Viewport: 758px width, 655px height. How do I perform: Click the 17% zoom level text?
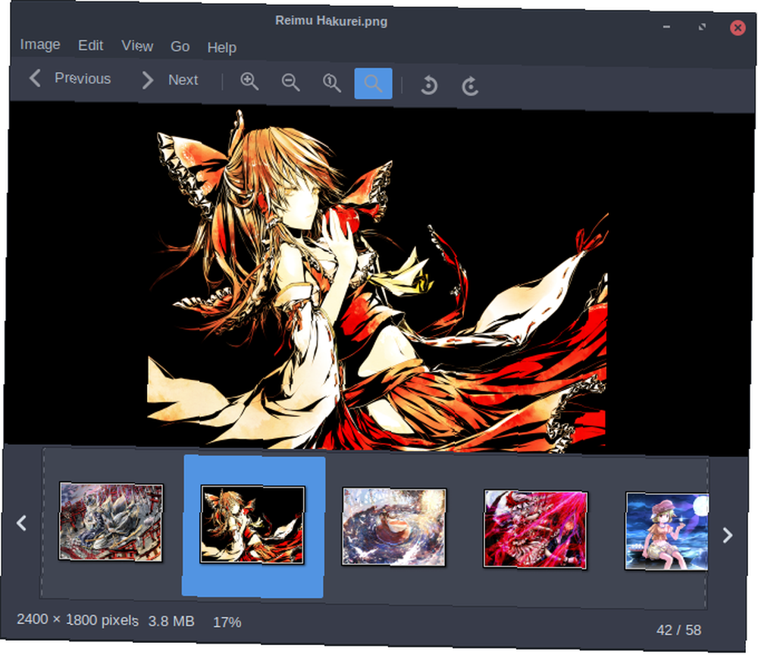pos(227,622)
